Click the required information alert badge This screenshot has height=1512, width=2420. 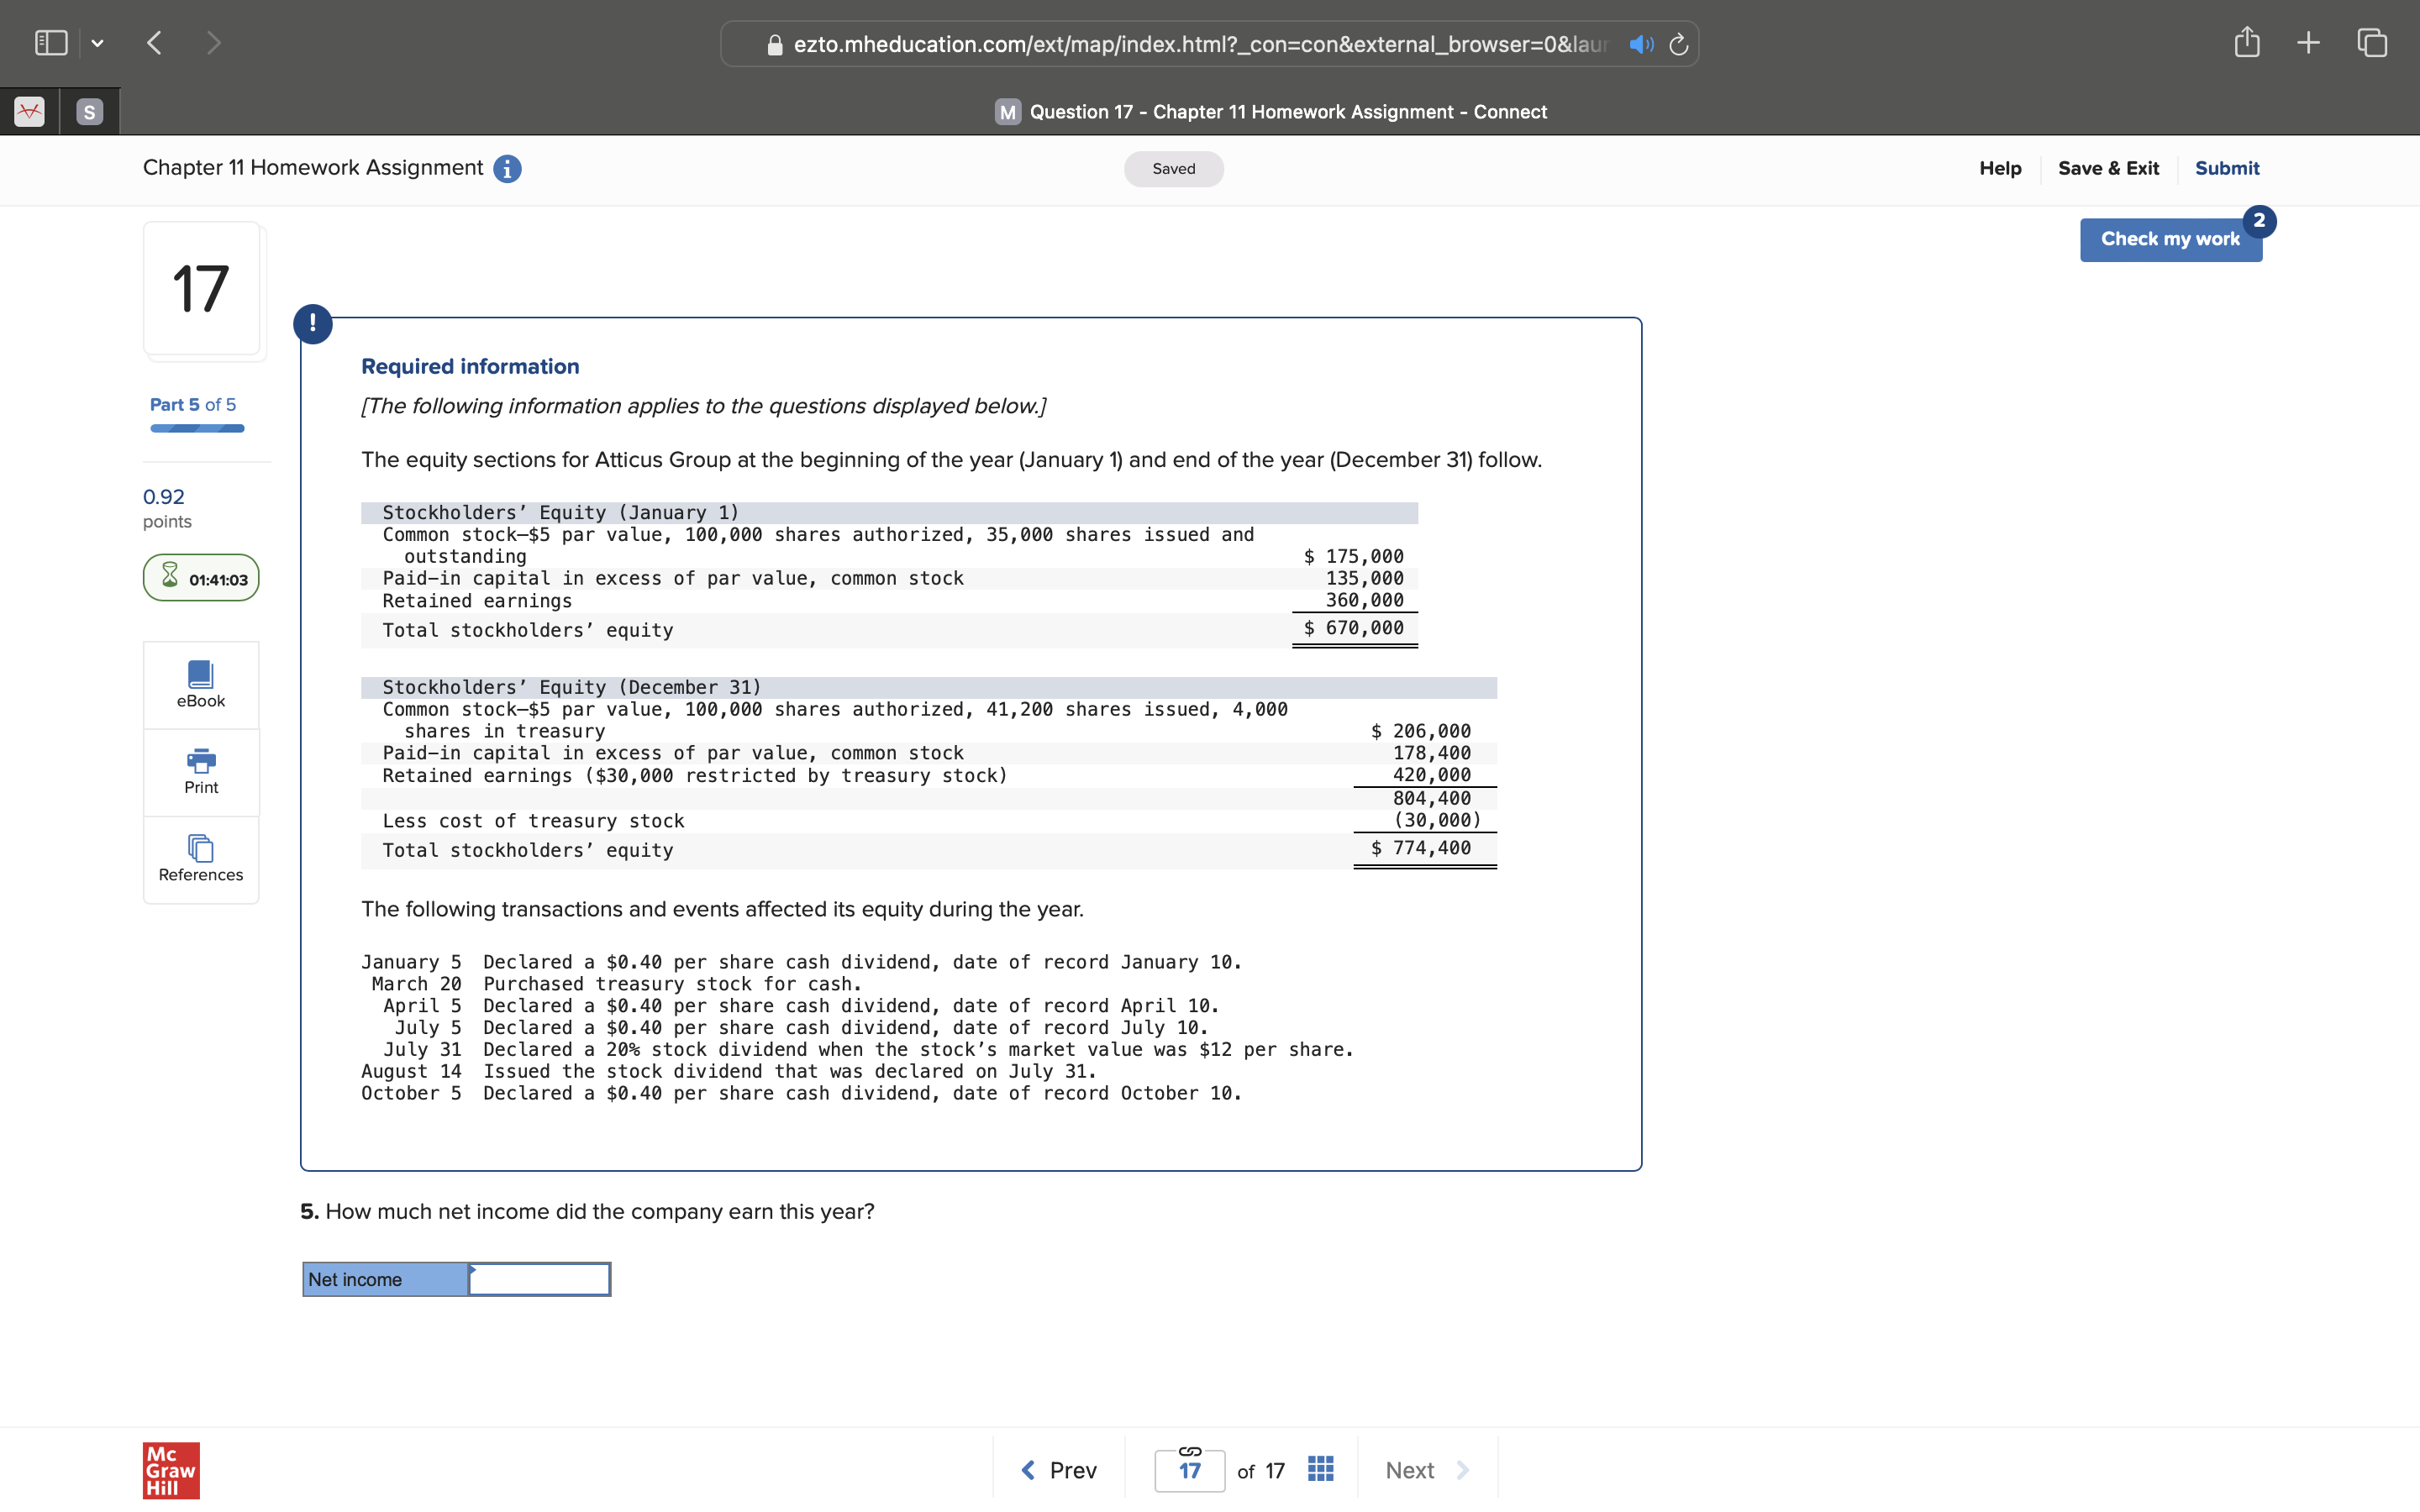pyautogui.click(x=313, y=324)
